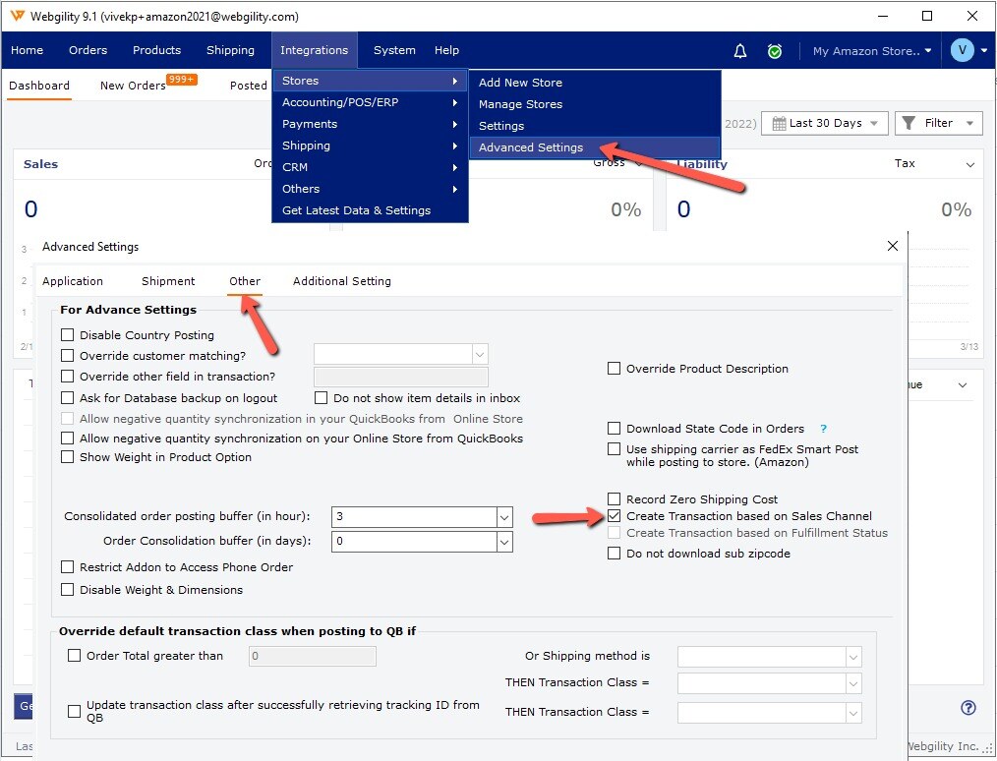
Task: Toggle Override other field in transaction
Action: [68, 377]
